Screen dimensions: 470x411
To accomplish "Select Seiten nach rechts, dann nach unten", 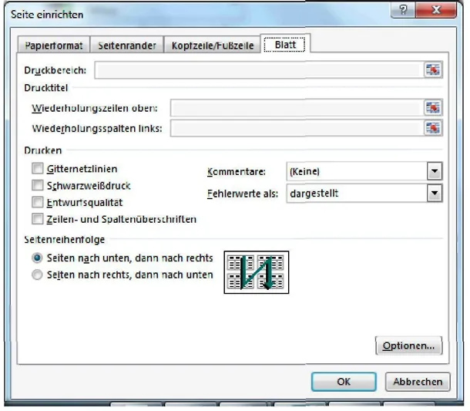I will coord(37,275).
